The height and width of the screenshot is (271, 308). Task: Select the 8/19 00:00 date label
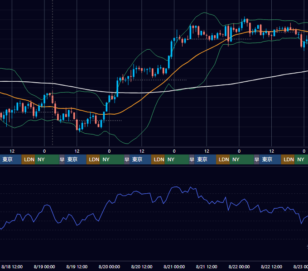coord(44,266)
